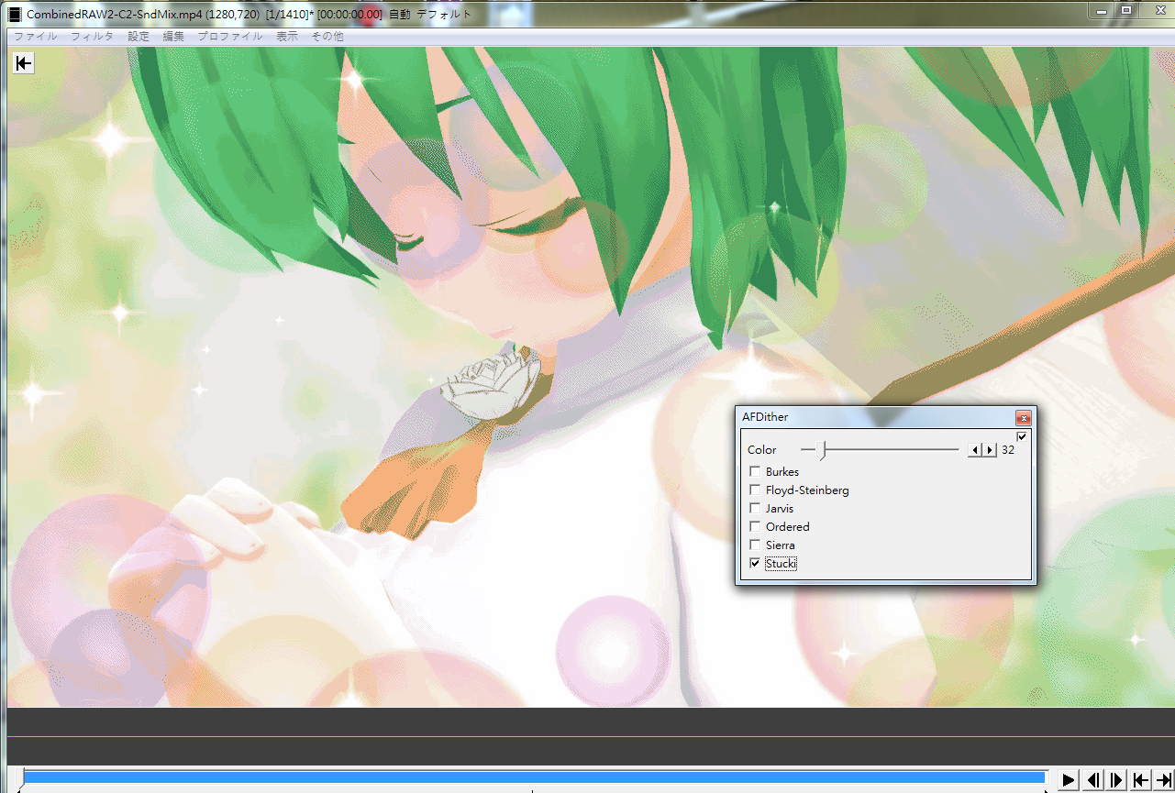The image size is (1175, 793).
Task: Click the AFDither title bar text
Action: (765, 417)
